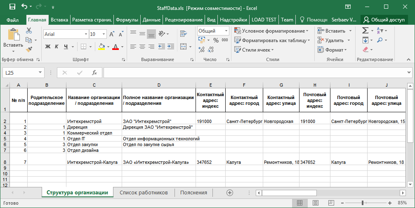This screenshot has height=208, width=415.
Task: Apply red font color to text
Action: click(x=116, y=47)
